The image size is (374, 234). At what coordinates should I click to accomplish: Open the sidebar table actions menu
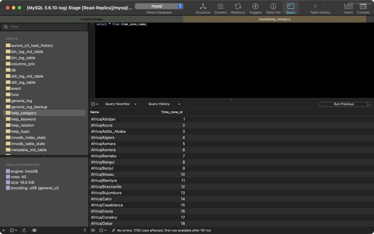click(x=13, y=230)
